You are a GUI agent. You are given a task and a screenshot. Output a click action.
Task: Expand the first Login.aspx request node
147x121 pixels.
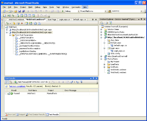click(x=7, y=30)
